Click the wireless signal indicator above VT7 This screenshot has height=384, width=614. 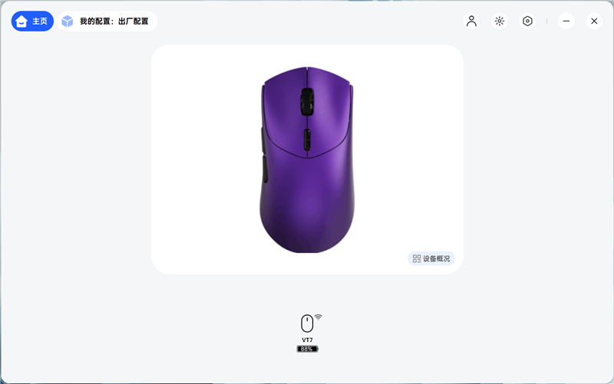[x=319, y=317]
